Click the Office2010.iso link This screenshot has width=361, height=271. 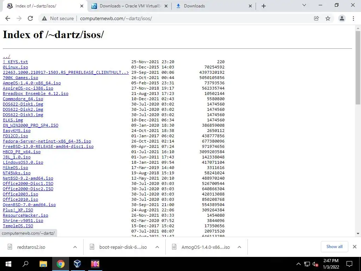click(20, 200)
